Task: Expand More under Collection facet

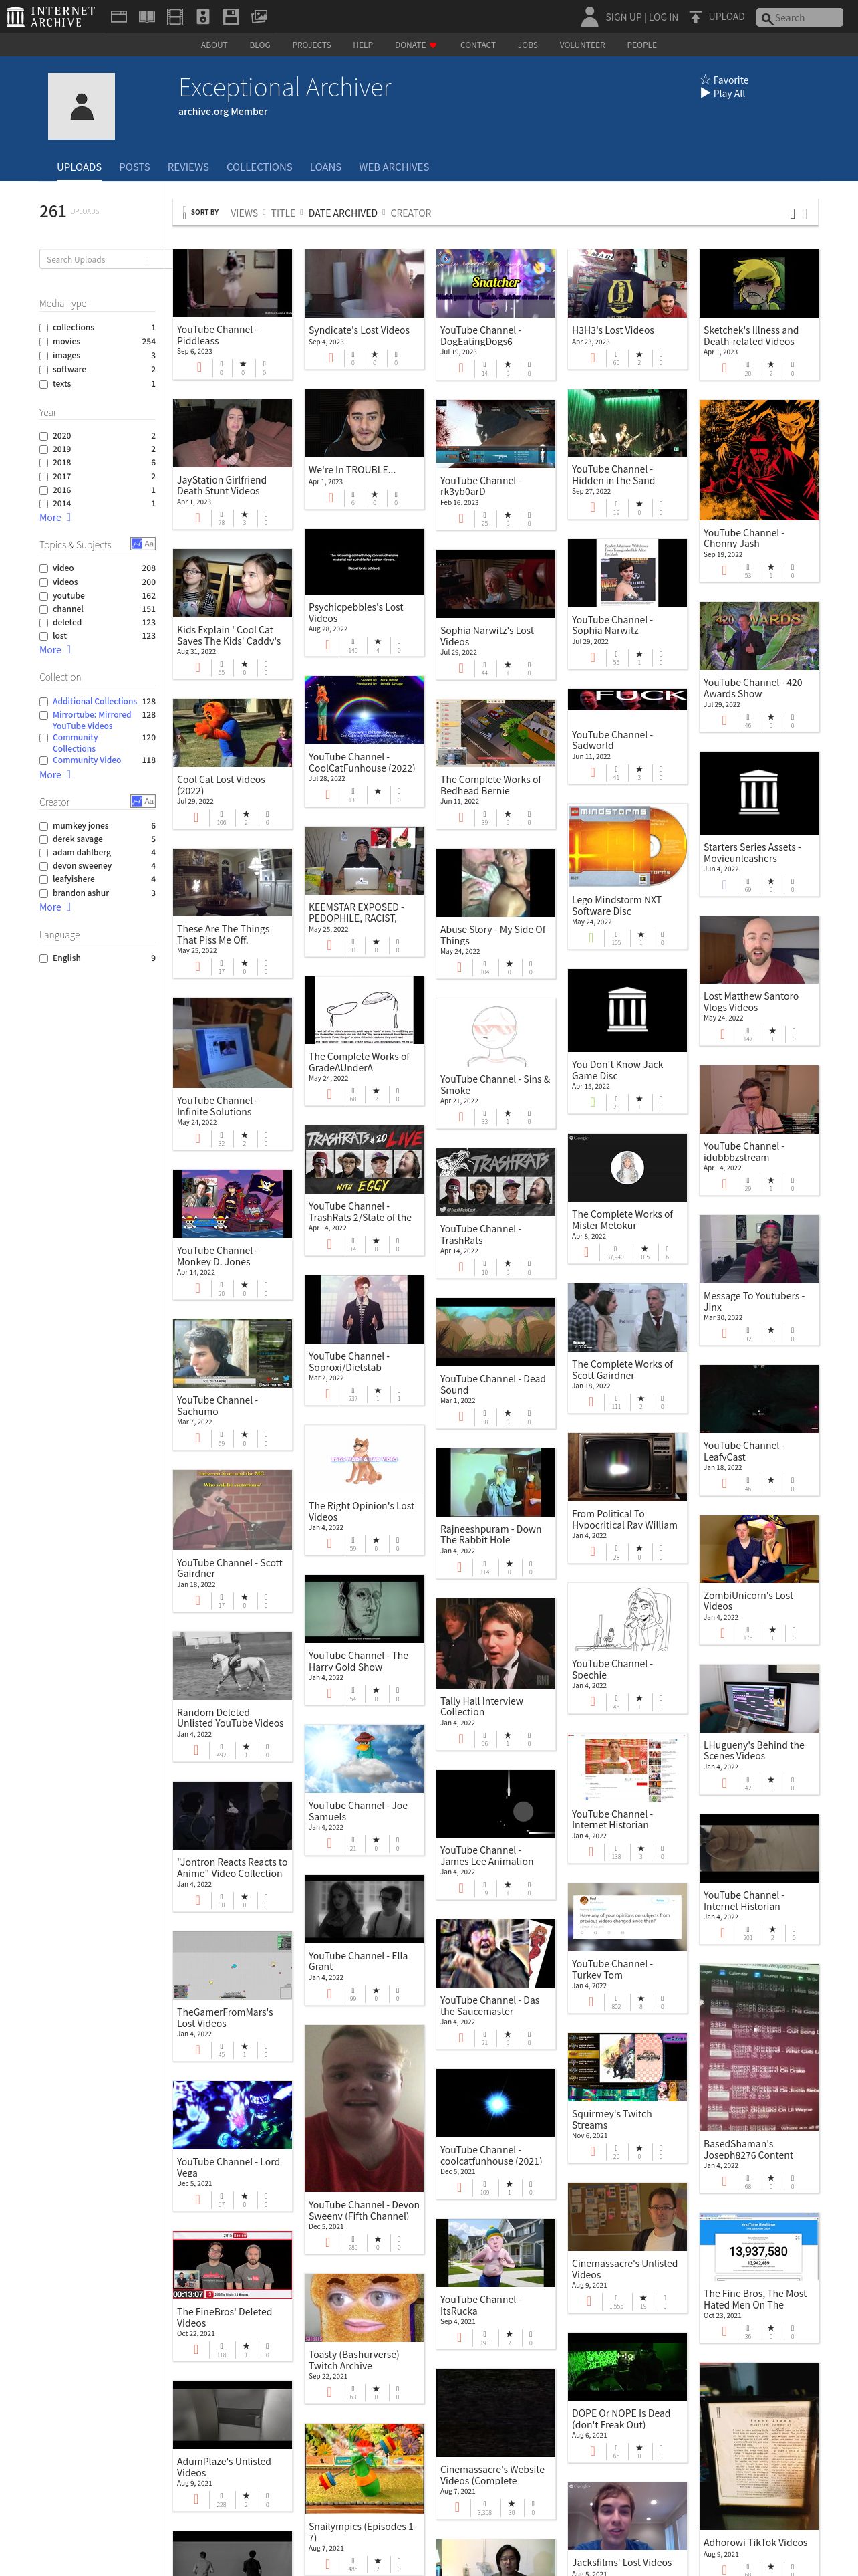Action: coord(55,775)
